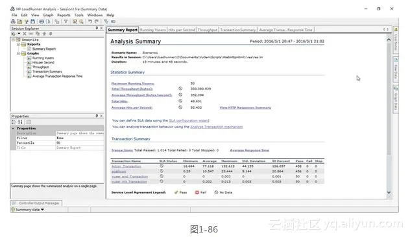Switch to the Throughput tab

[x=208, y=30]
